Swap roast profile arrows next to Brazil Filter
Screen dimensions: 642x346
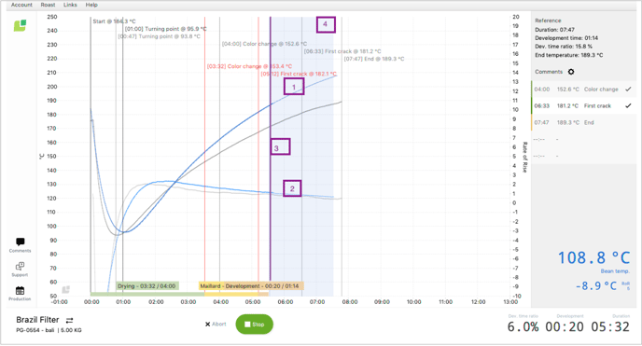(69, 320)
